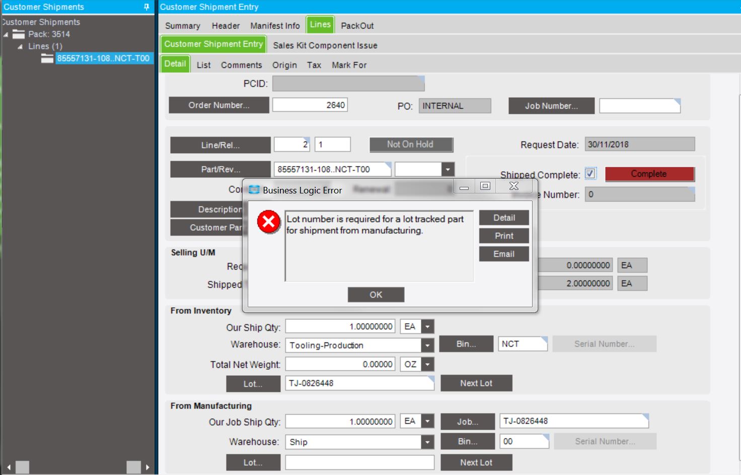Click the Business Logic Error title icon
Image resolution: width=741 pixels, height=475 pixels.
pyautogui.click(x=254, y=190)
